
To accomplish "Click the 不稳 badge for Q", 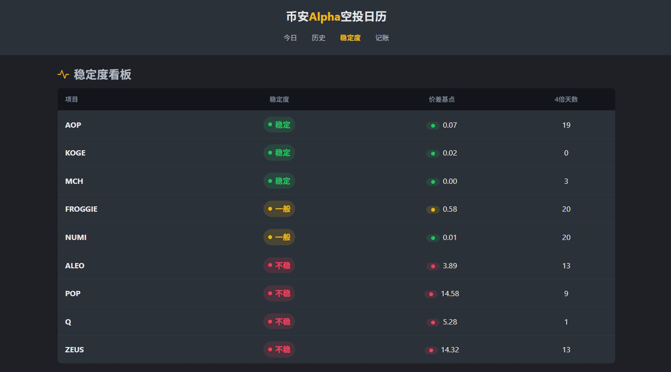I will tap(279, 322).
